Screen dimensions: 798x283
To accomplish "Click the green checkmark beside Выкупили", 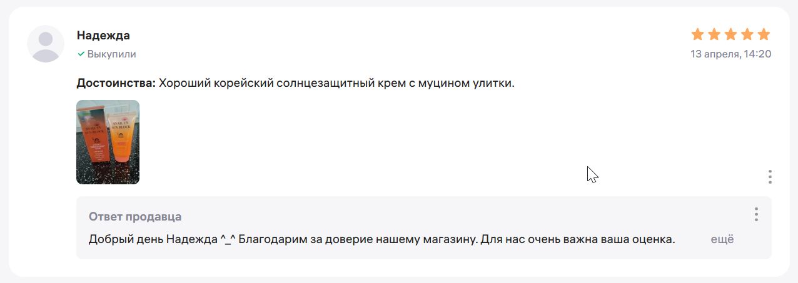I will 81,54.
